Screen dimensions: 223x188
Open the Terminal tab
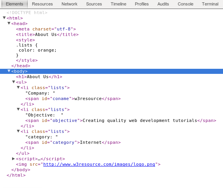tap(210, 4)
